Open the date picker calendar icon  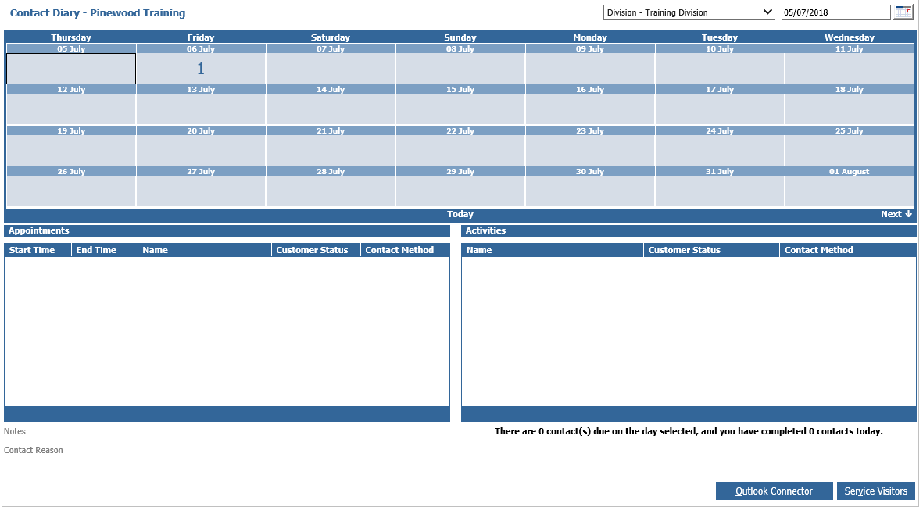pos(903,12)
